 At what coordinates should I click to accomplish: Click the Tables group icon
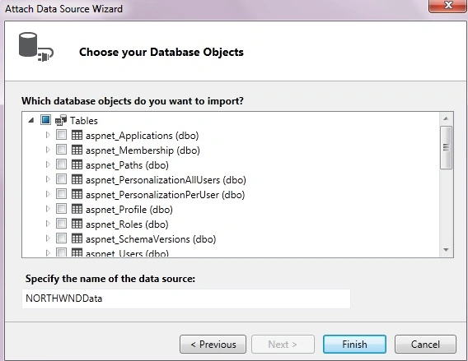click(x=61, y=120)
